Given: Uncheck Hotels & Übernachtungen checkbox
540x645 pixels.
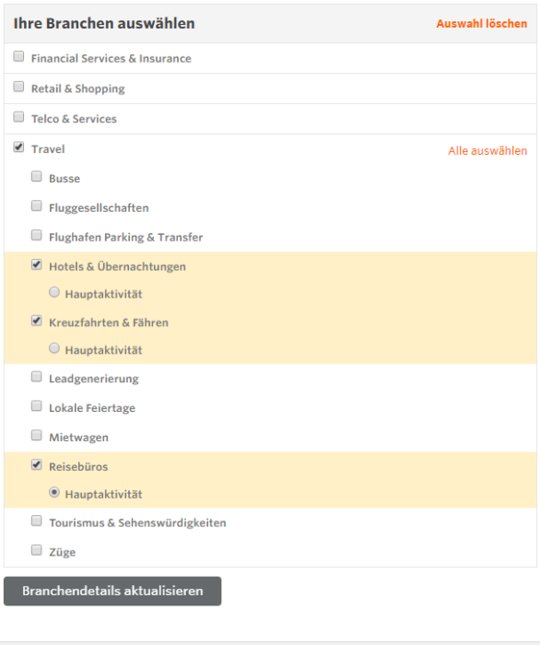Looking at the screenshot, I should tap(37, 264).
